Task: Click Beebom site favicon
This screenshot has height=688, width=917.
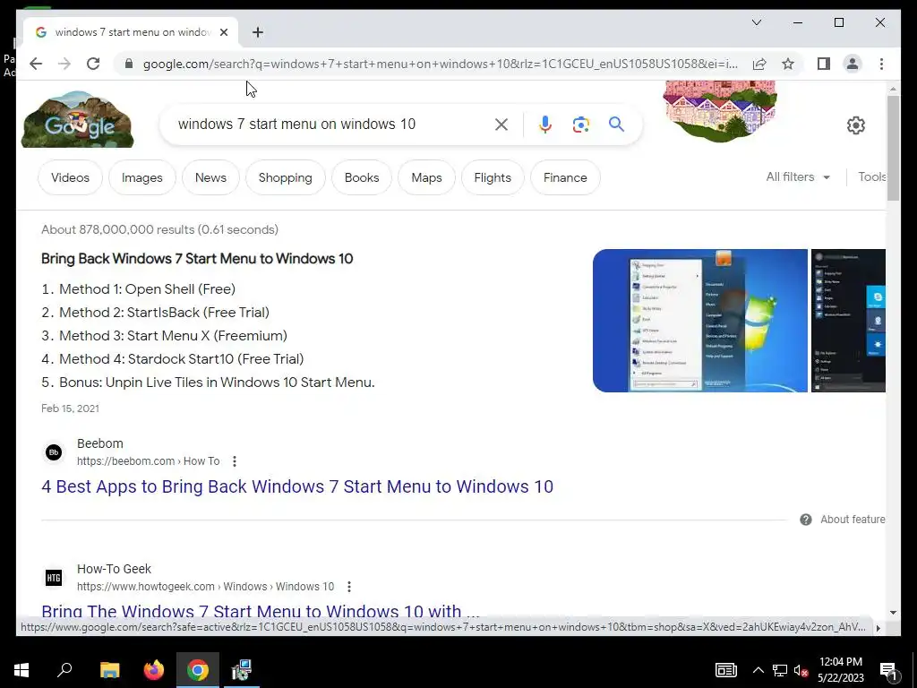Action: [x=54, y=452]
